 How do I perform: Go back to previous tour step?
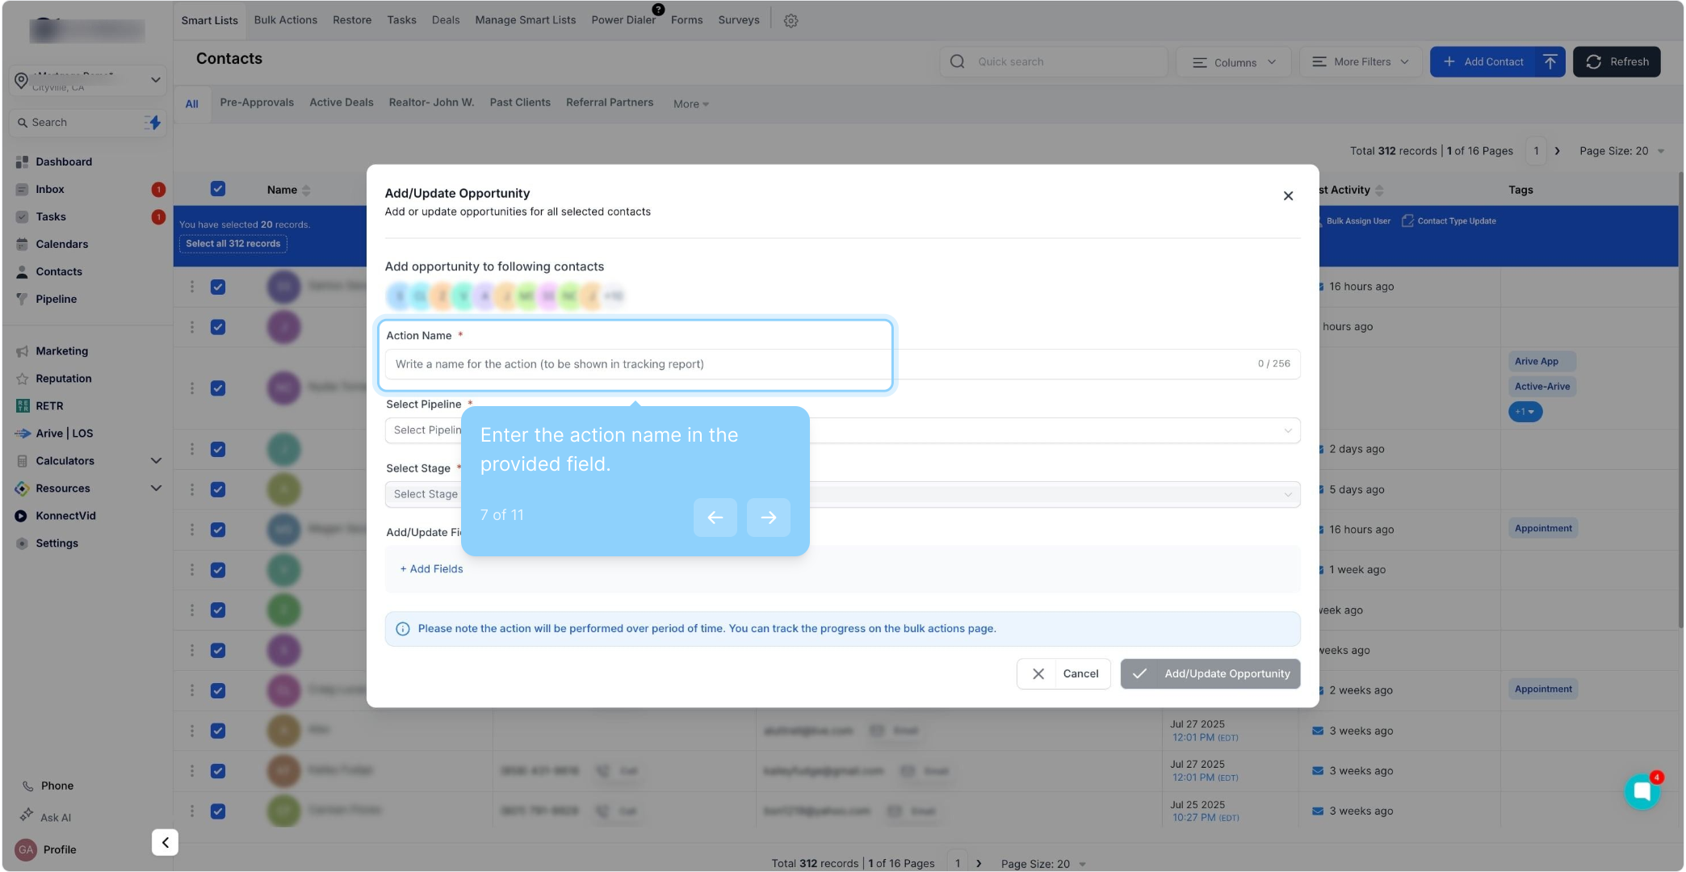pos(715,518)
